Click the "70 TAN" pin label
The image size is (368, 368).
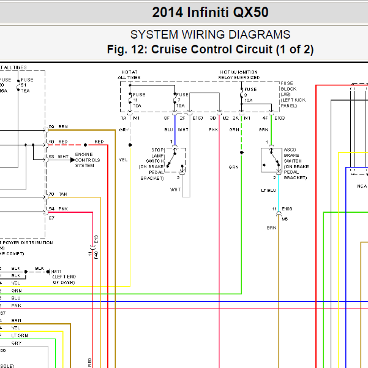click(58, 194)
